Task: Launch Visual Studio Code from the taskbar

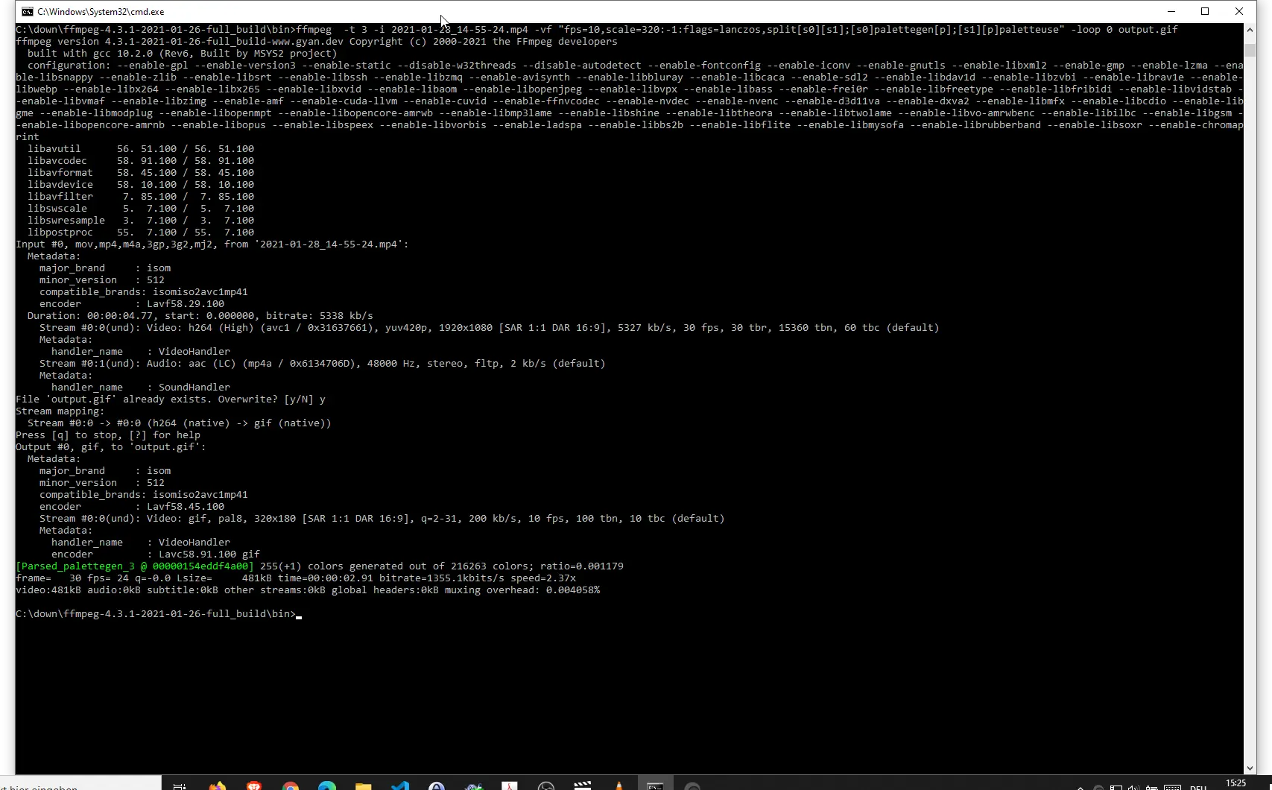Action: coord(400,786)
